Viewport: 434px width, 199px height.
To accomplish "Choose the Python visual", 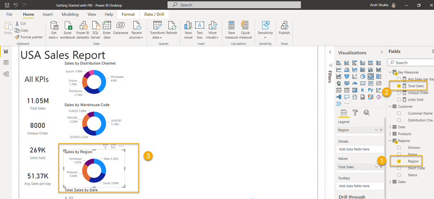I will (x=371, y=90).
